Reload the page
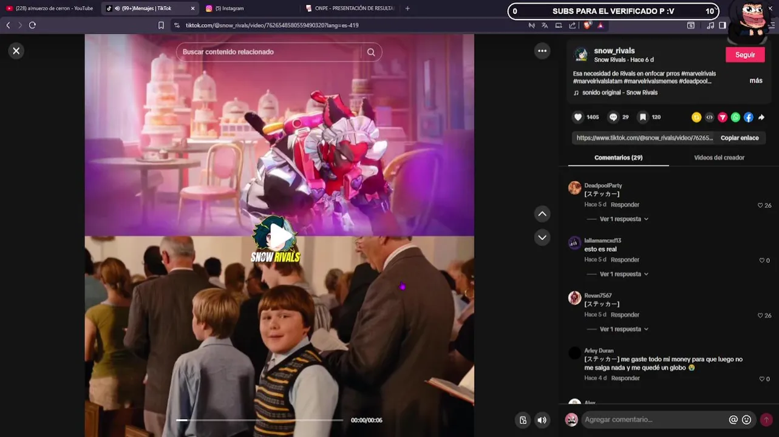 point(32,25)
